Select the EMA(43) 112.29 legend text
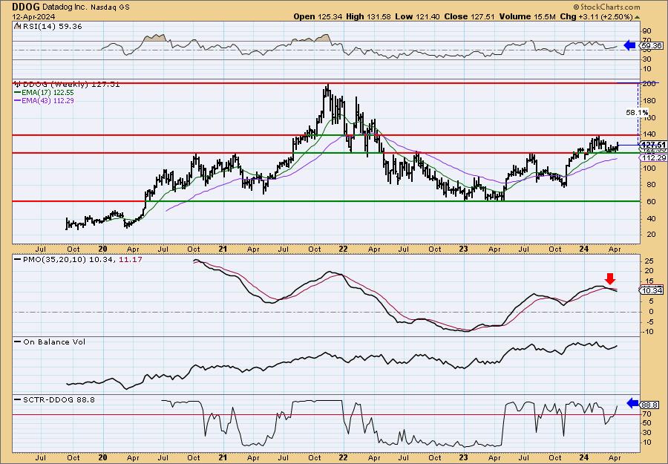The image size is (668, 464). pyautogui.click(x=48, y=100)
